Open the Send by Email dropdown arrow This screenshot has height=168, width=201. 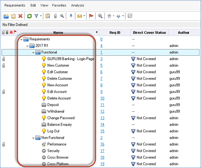(84, 16)
